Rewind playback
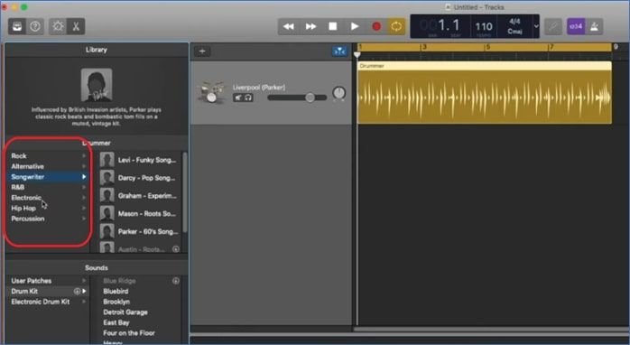This screenshot has height=345, width=630. 289,26
